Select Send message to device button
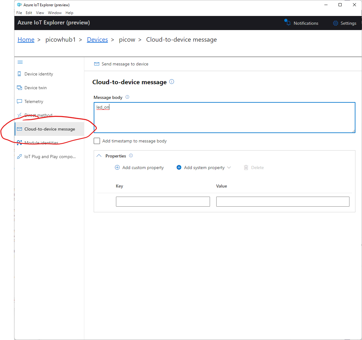The height and width of the screenshot is (340, 362). (121, 64)
